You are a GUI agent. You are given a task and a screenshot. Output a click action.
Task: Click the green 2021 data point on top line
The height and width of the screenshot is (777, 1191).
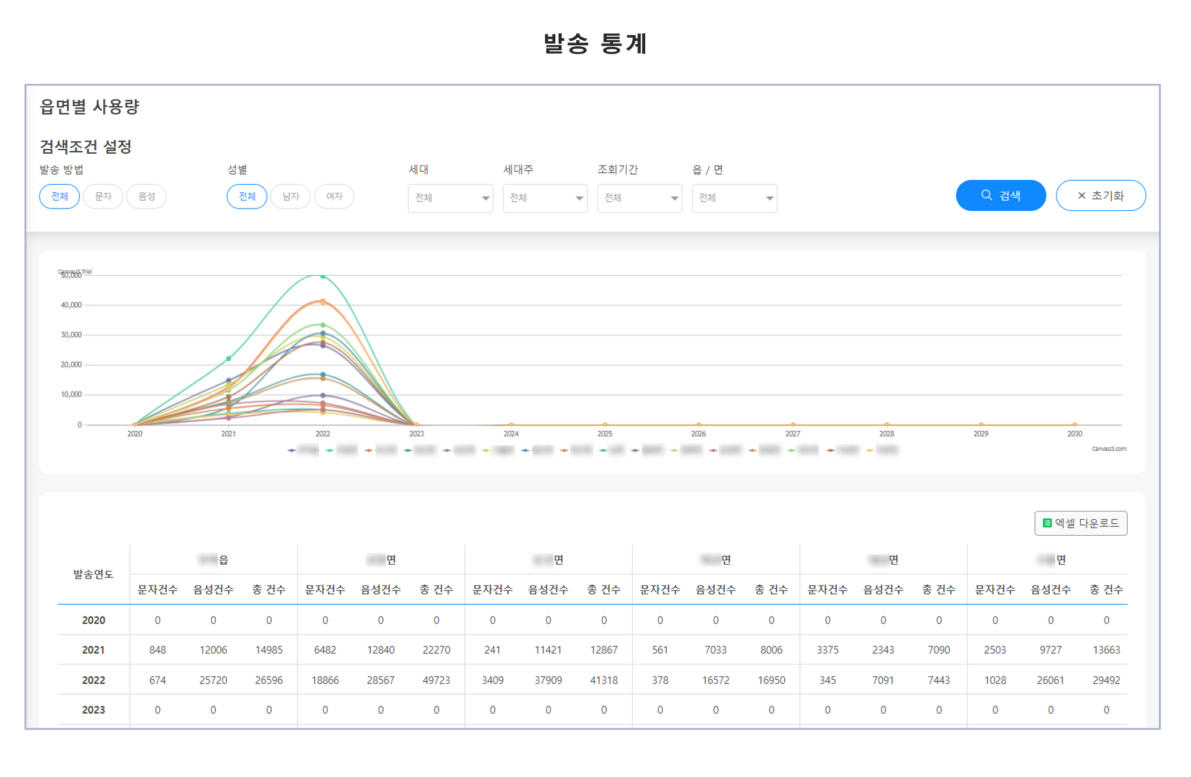tap(228, 359)
